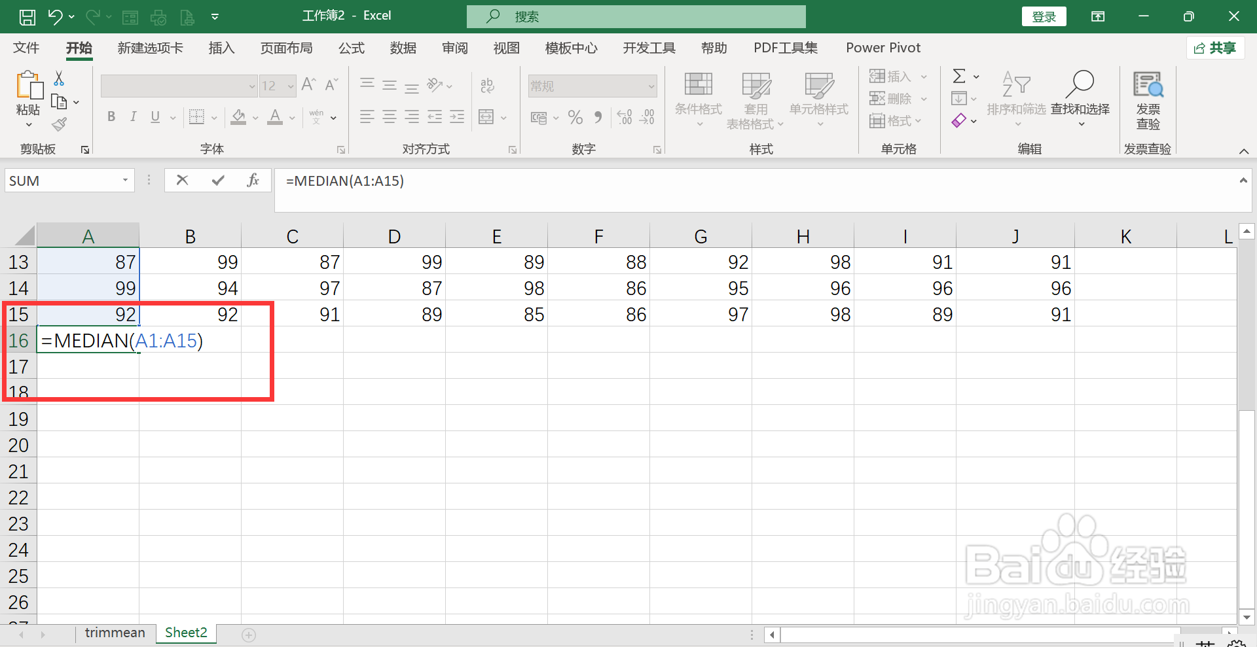Click the AutoSum sigma icon
The height and width of the screenshot is (647, 1257).
tap(959, 77)
